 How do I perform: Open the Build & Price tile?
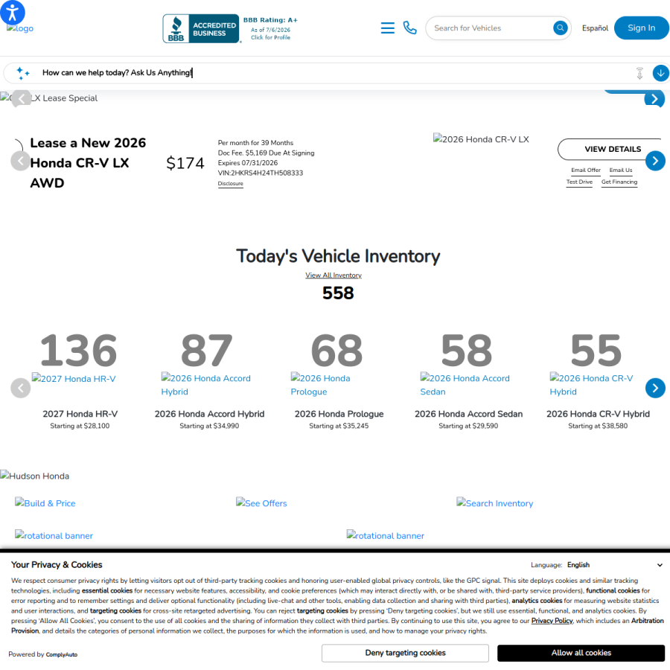click(x=45, y=503)
